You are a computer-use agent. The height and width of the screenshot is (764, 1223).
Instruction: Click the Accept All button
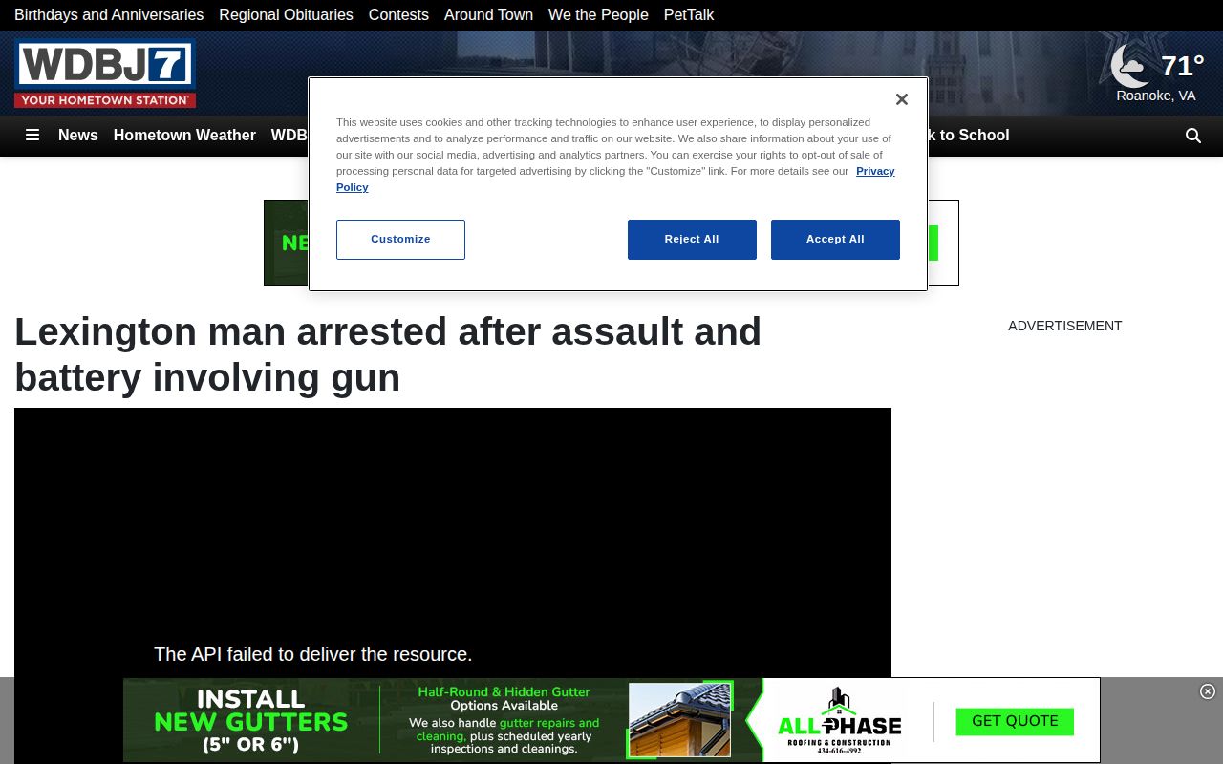pos(835,240)
